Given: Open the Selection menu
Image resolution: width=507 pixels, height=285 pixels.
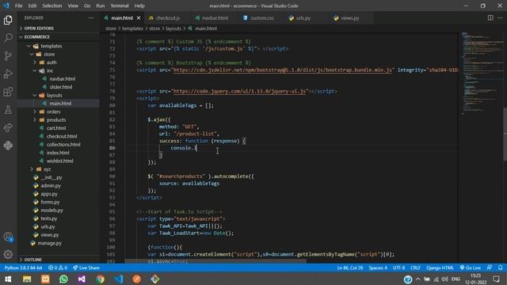Looking at the screenshot, I should 52,6.
